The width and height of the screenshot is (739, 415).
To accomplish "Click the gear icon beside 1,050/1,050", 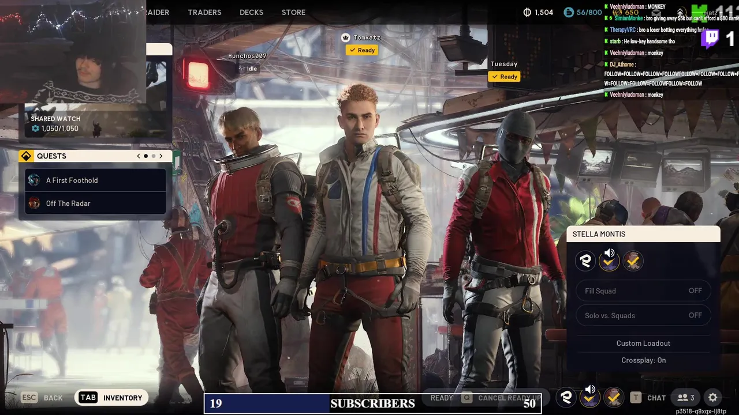I will click(x=35, y=129).
